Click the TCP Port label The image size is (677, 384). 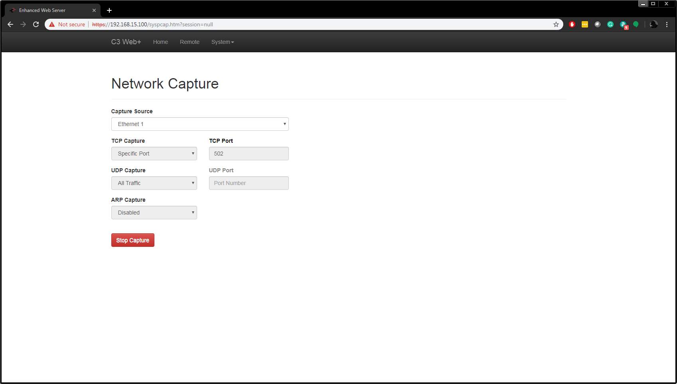(x=221, y=141)
